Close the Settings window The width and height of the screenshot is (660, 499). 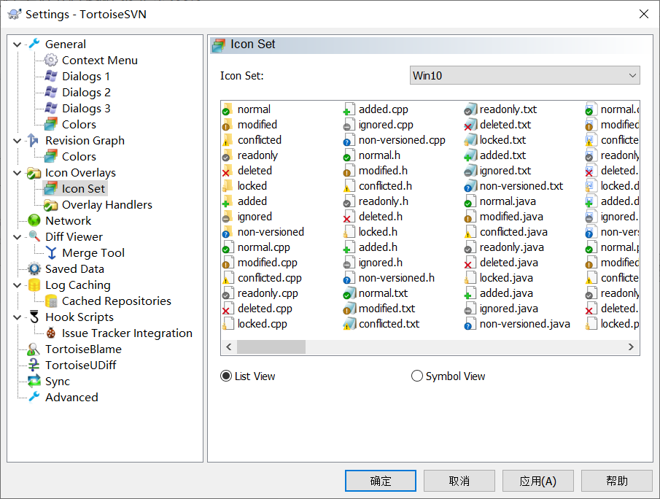coord(643,14)
